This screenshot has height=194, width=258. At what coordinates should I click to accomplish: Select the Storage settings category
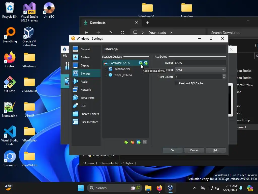pos(86,74)
